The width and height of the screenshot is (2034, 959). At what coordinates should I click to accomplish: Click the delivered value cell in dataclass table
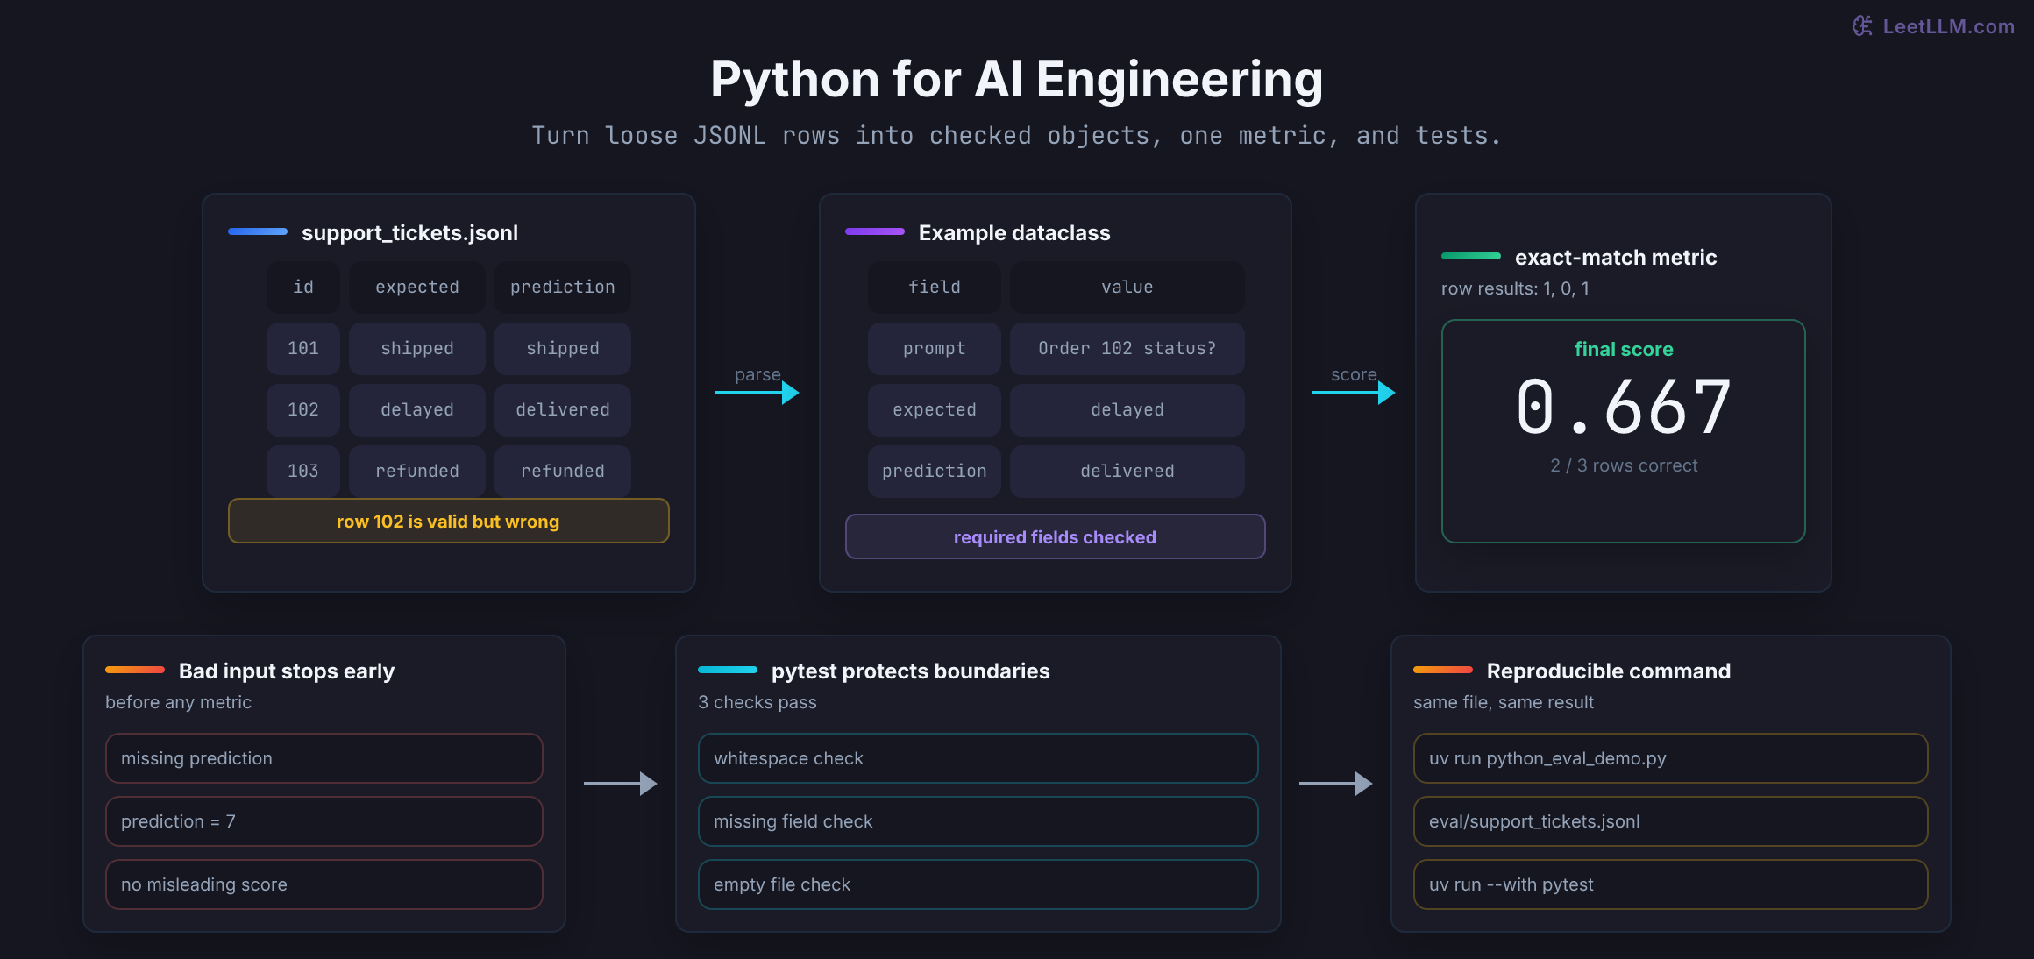[x=1127, y=472]
